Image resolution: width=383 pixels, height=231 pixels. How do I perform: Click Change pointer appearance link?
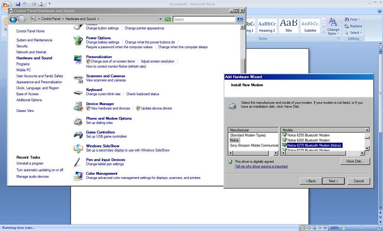[144, 28]
